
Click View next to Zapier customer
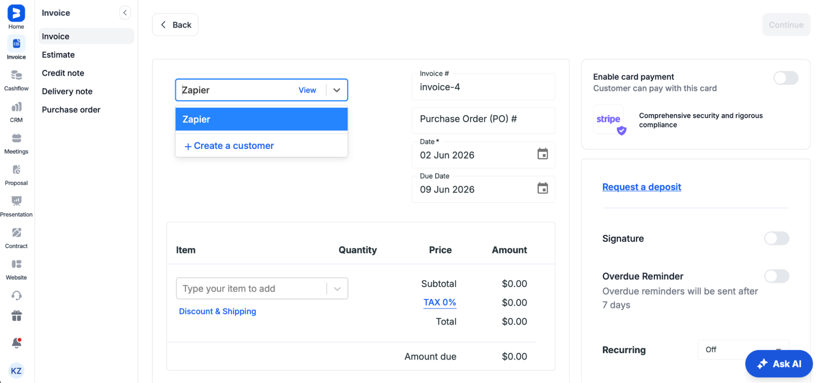(307, 90)
